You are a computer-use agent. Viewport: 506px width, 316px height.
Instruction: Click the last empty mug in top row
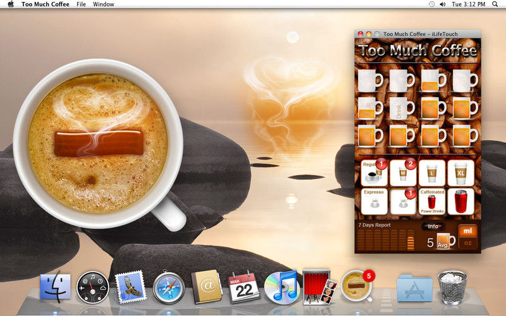coord(465,81)
